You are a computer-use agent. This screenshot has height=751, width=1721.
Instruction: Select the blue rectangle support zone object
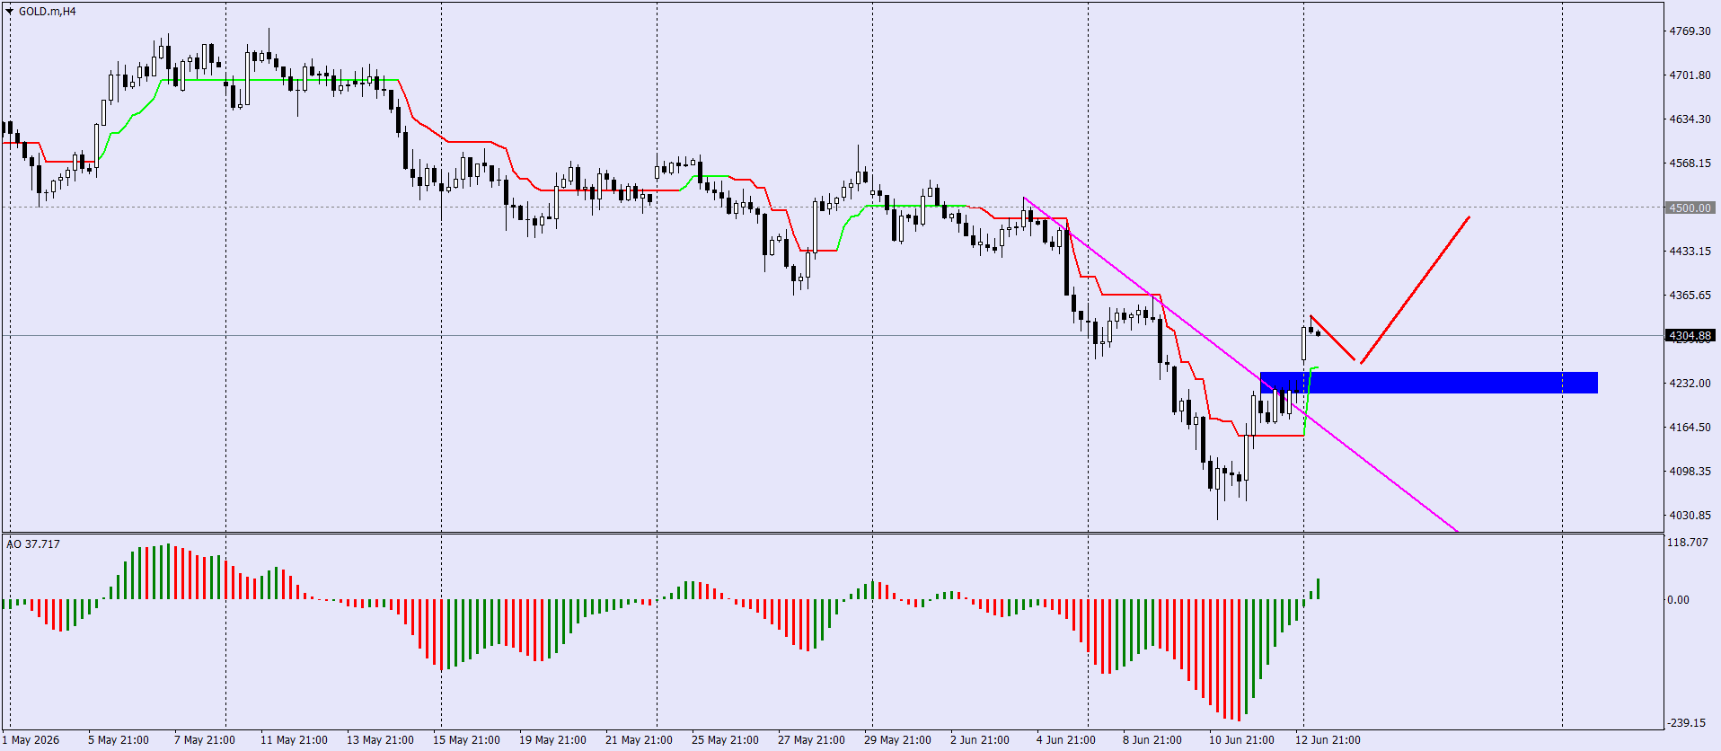click(1429, 383)
